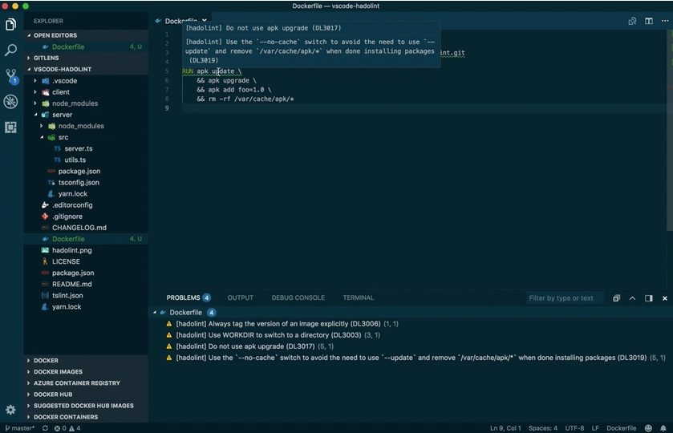Click the problems filter text field
Screen dimensions: 673x433
(x=564, y=298)
